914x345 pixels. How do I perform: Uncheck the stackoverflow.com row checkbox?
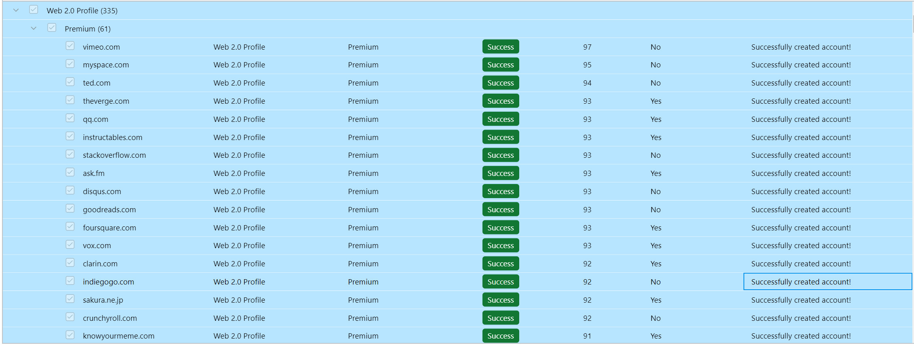tap(70, 154)
